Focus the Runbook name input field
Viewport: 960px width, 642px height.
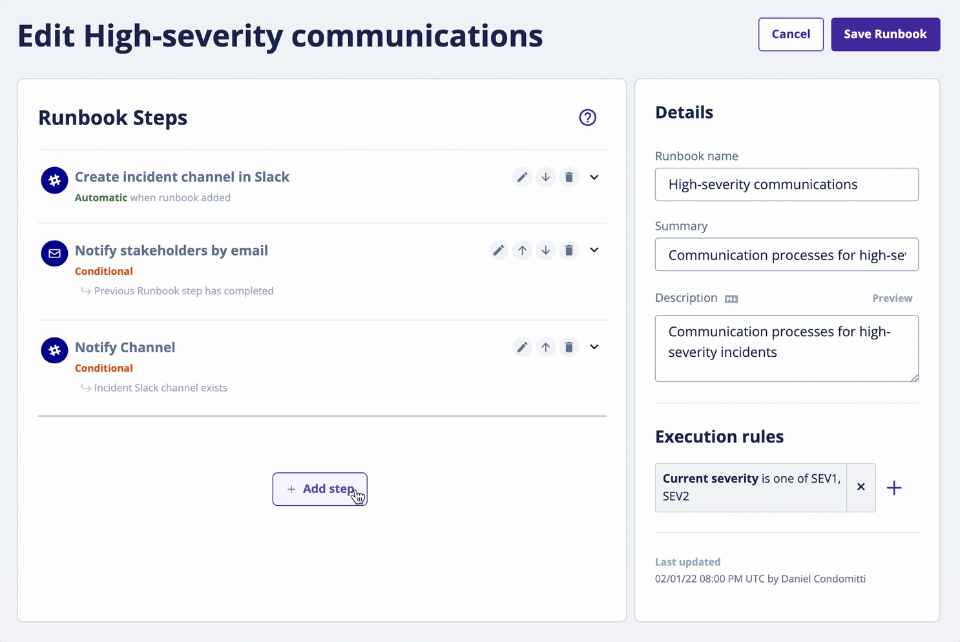[x=787, y=185]
